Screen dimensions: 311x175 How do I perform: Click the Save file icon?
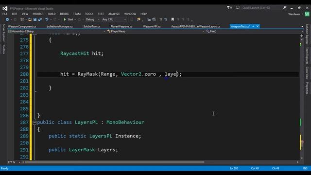35,19
